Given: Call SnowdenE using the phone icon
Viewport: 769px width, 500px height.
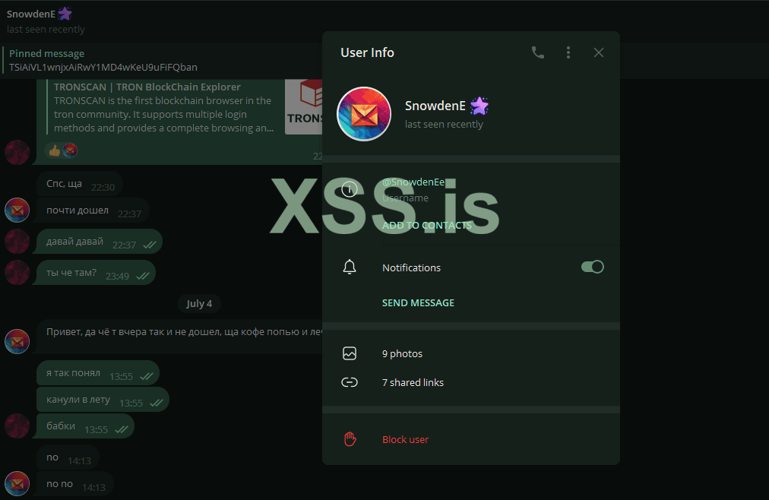Looking at the screenshot, I should pyautogui.click(x=538, y=52).
